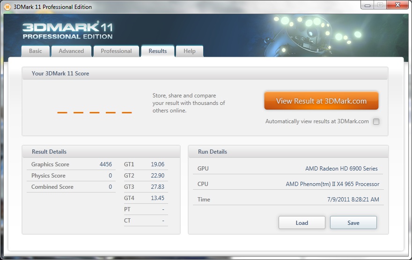412x260 pixels.
Task: Click the 3DMark app icon in title bar
Action: [7, 7]
